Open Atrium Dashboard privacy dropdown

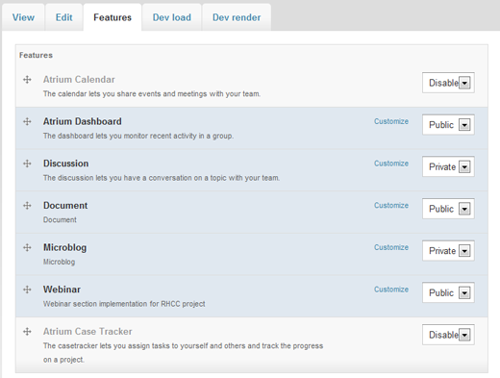(x=448, y=125)
